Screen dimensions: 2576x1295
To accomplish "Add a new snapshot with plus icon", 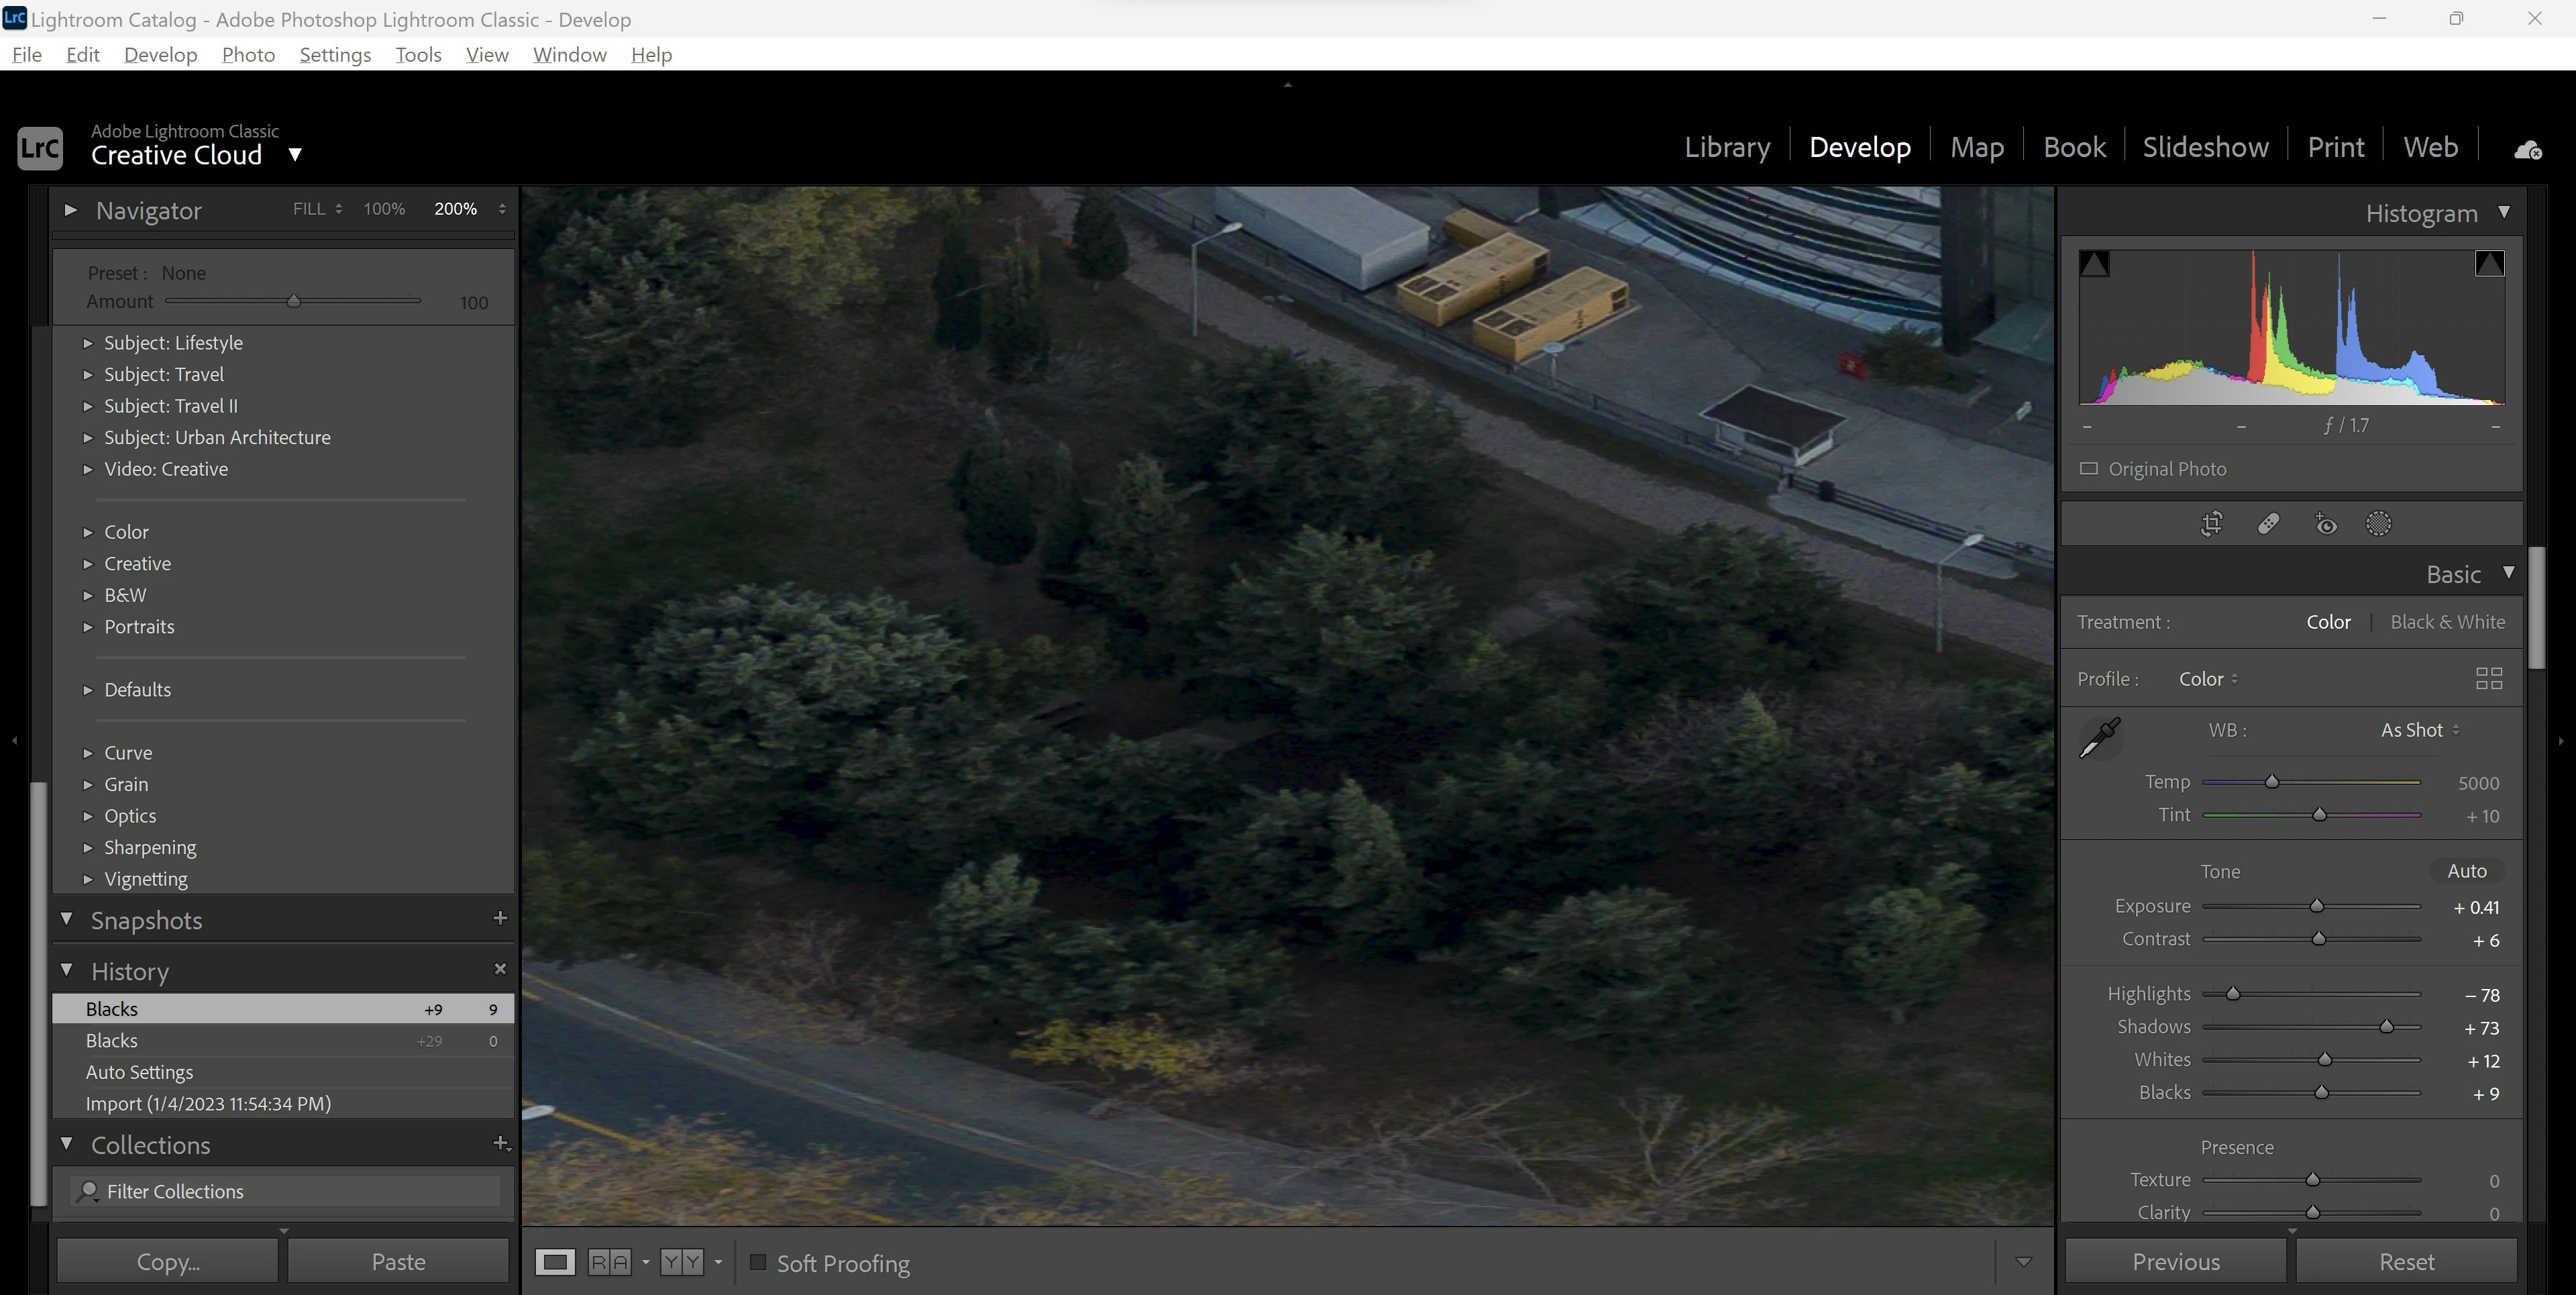I will pos(500,918).
